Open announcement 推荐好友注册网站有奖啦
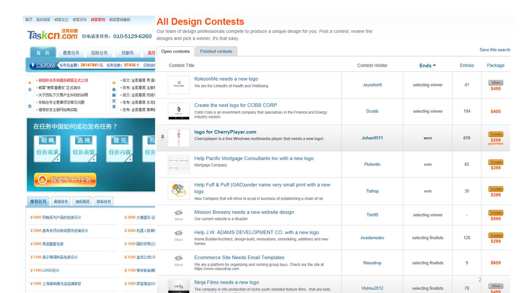Viewport: 521px width, 293px height. click(58, 110)
